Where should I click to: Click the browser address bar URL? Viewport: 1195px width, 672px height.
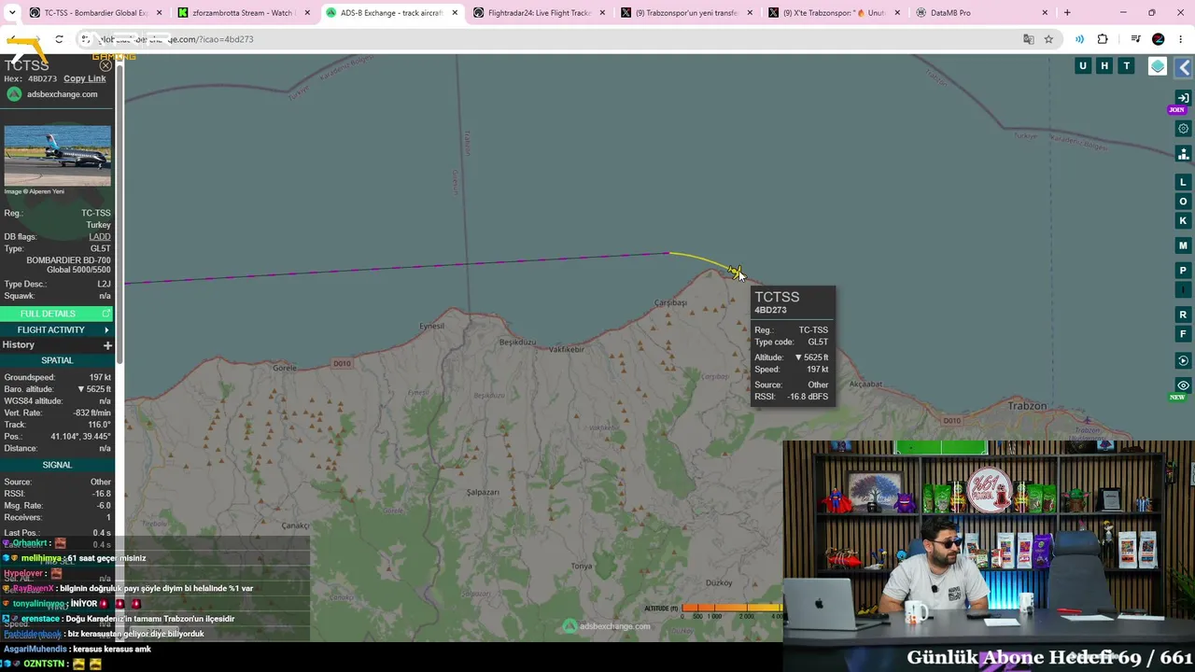(177, 39)
